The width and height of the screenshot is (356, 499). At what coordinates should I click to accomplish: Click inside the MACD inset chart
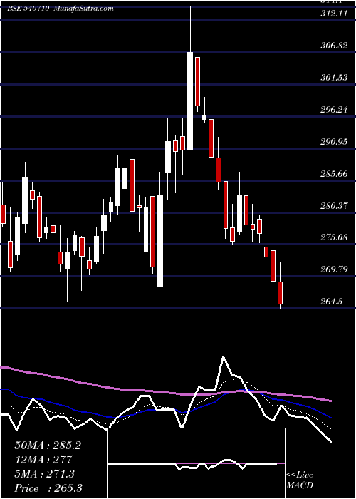pyautogui.click(x=196, y=463)
